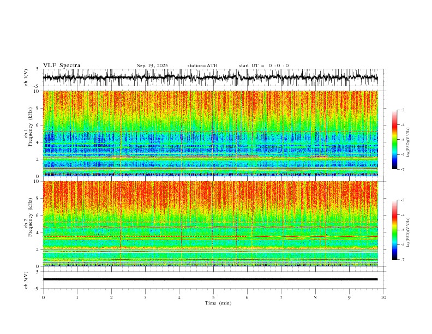Viewport: 432px width, 334px height.
Task: Click time axis tick label '3'
Action: pos(145,297)
